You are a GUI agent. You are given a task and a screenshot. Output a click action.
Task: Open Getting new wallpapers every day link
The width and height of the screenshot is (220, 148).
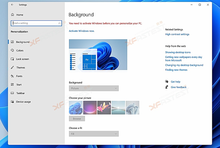coord(184,59)
